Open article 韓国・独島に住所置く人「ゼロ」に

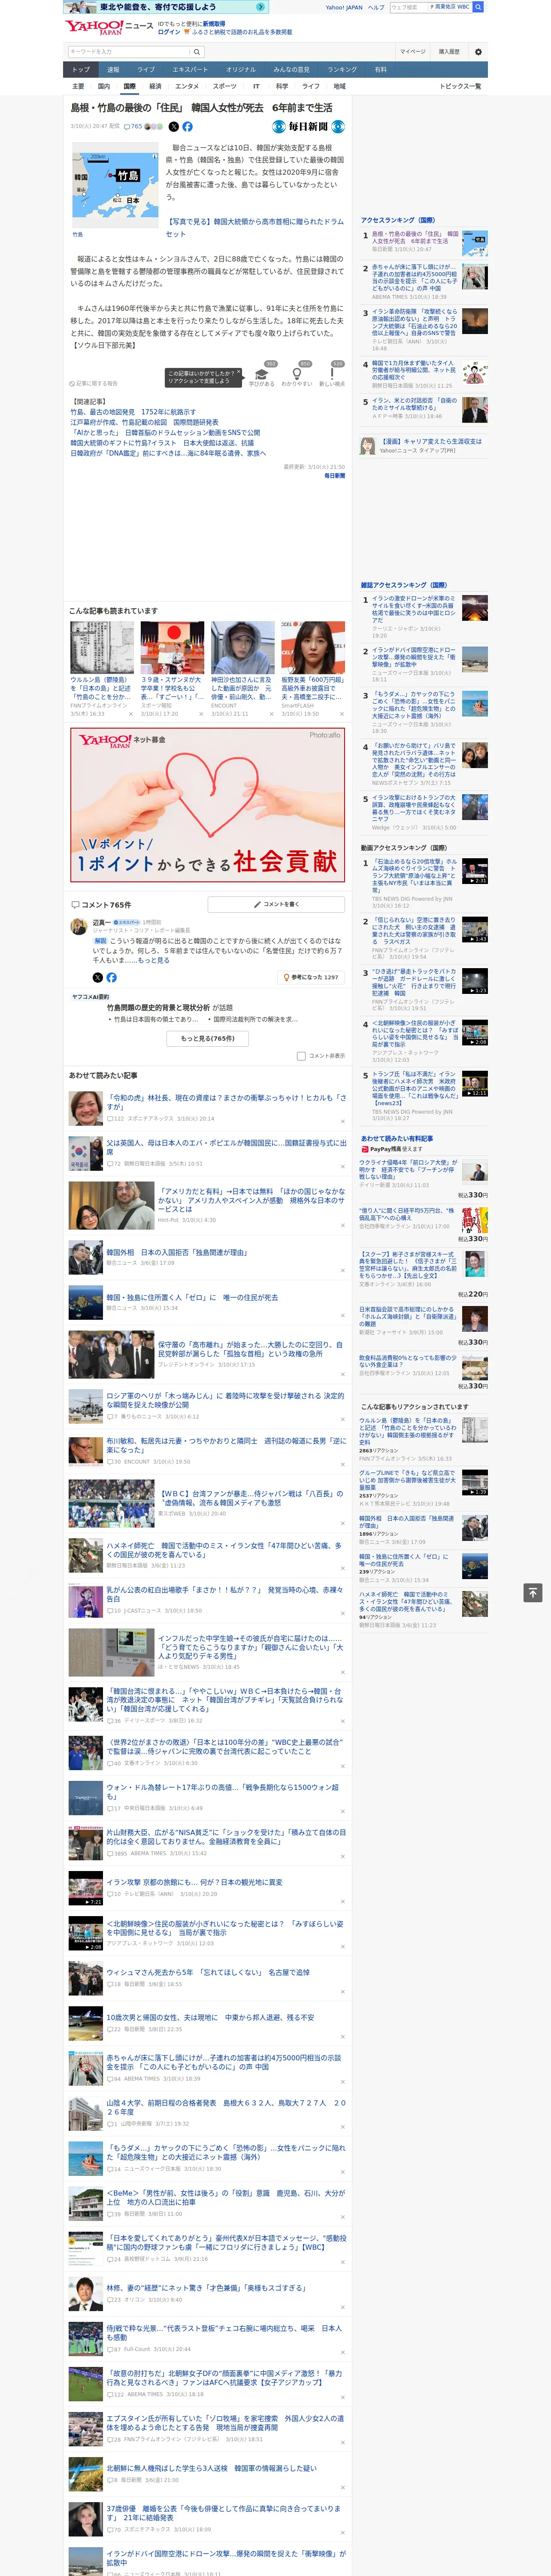[192, 1297]
